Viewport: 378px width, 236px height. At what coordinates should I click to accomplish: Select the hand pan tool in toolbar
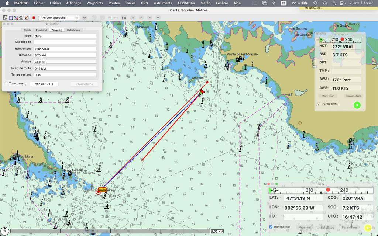(x=5, y=18)
